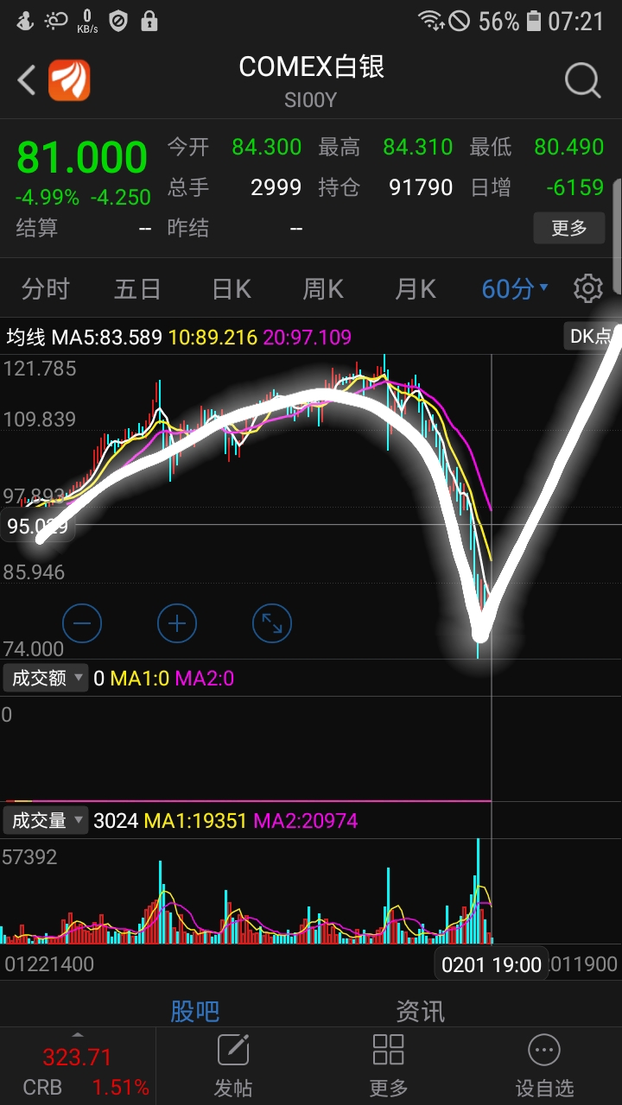Tap the 总手 value 2999
The image size is (622, 1105).
click(x=276, y=186)
